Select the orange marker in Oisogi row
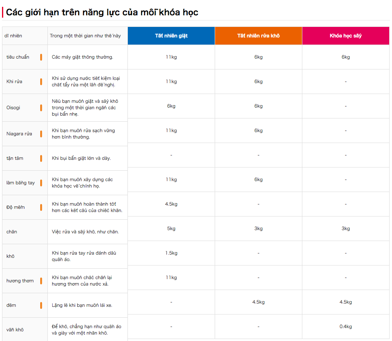392x341 pixels. pyautogui.click(x=41, y=108)
